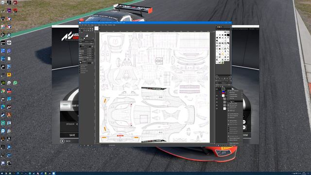The height and width of the screenshot is (175, 311).
Task: Select the Fuzzy Select tool
Action: [x=86, y=29]
